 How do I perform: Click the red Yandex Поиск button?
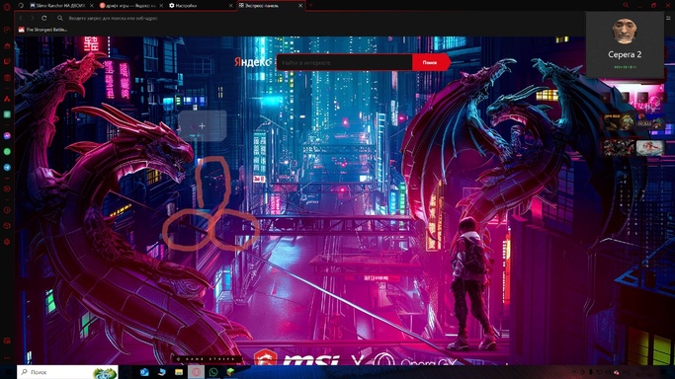tap(431, 63)
